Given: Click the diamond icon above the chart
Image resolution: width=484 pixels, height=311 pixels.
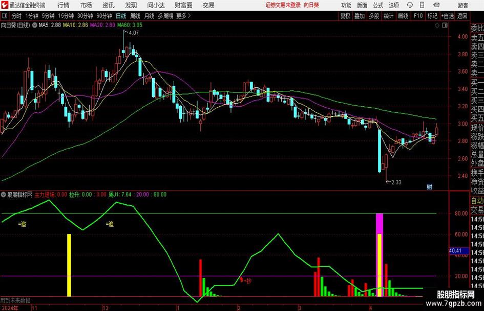Looking at the screenshot, I should (437, 26).
